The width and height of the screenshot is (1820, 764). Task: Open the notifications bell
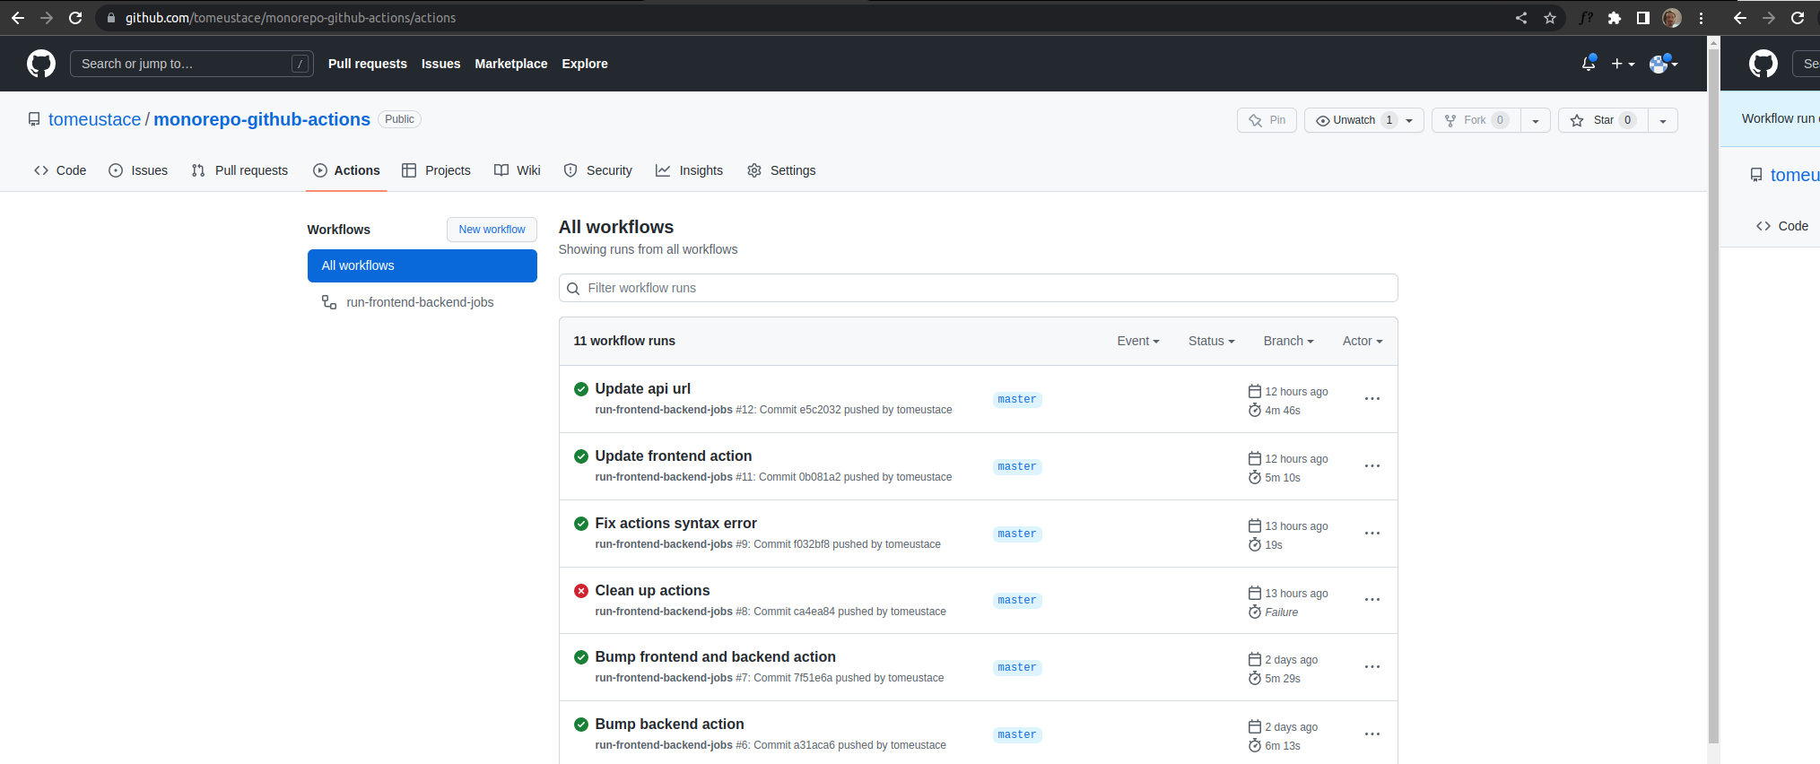1589,64
